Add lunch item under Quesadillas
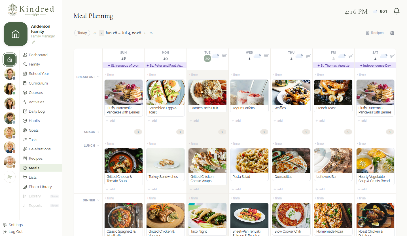Screen dimensions: 407x236 point(278,189)
